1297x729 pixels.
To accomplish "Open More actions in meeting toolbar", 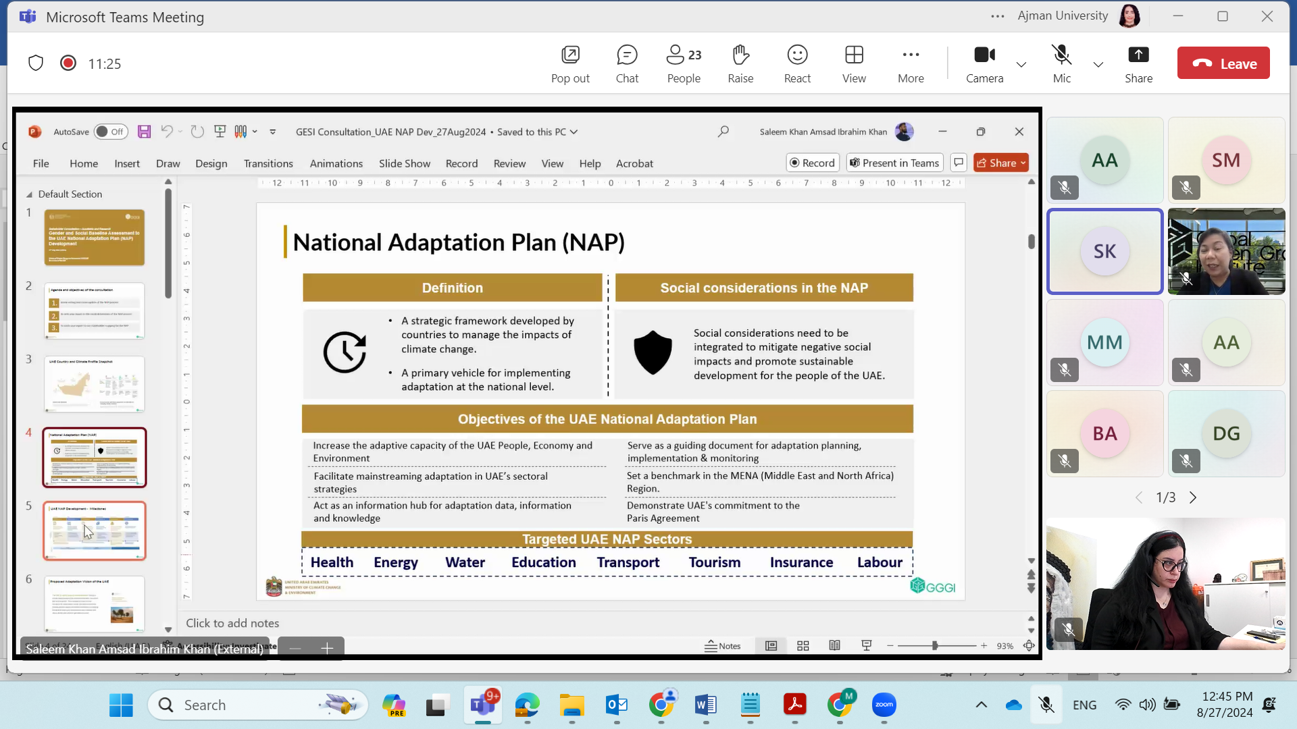I will (x=910, y=63).
